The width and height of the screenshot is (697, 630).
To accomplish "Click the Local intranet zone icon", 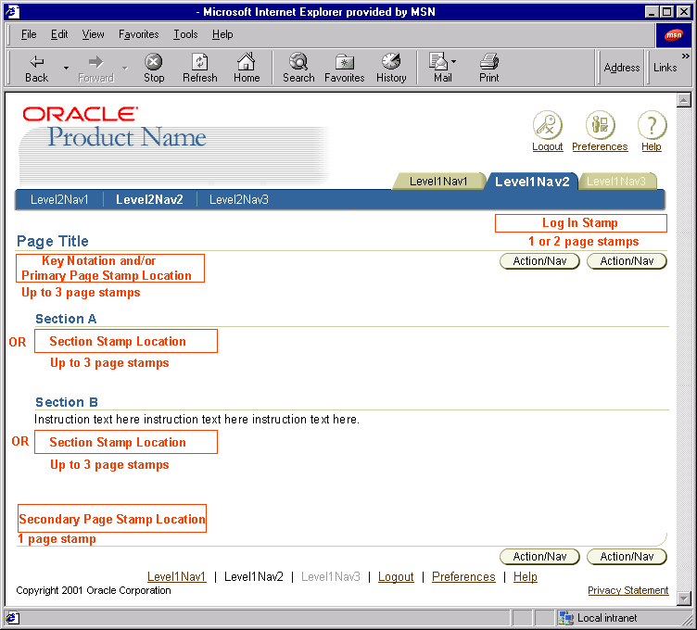I will tap(566, 618).
